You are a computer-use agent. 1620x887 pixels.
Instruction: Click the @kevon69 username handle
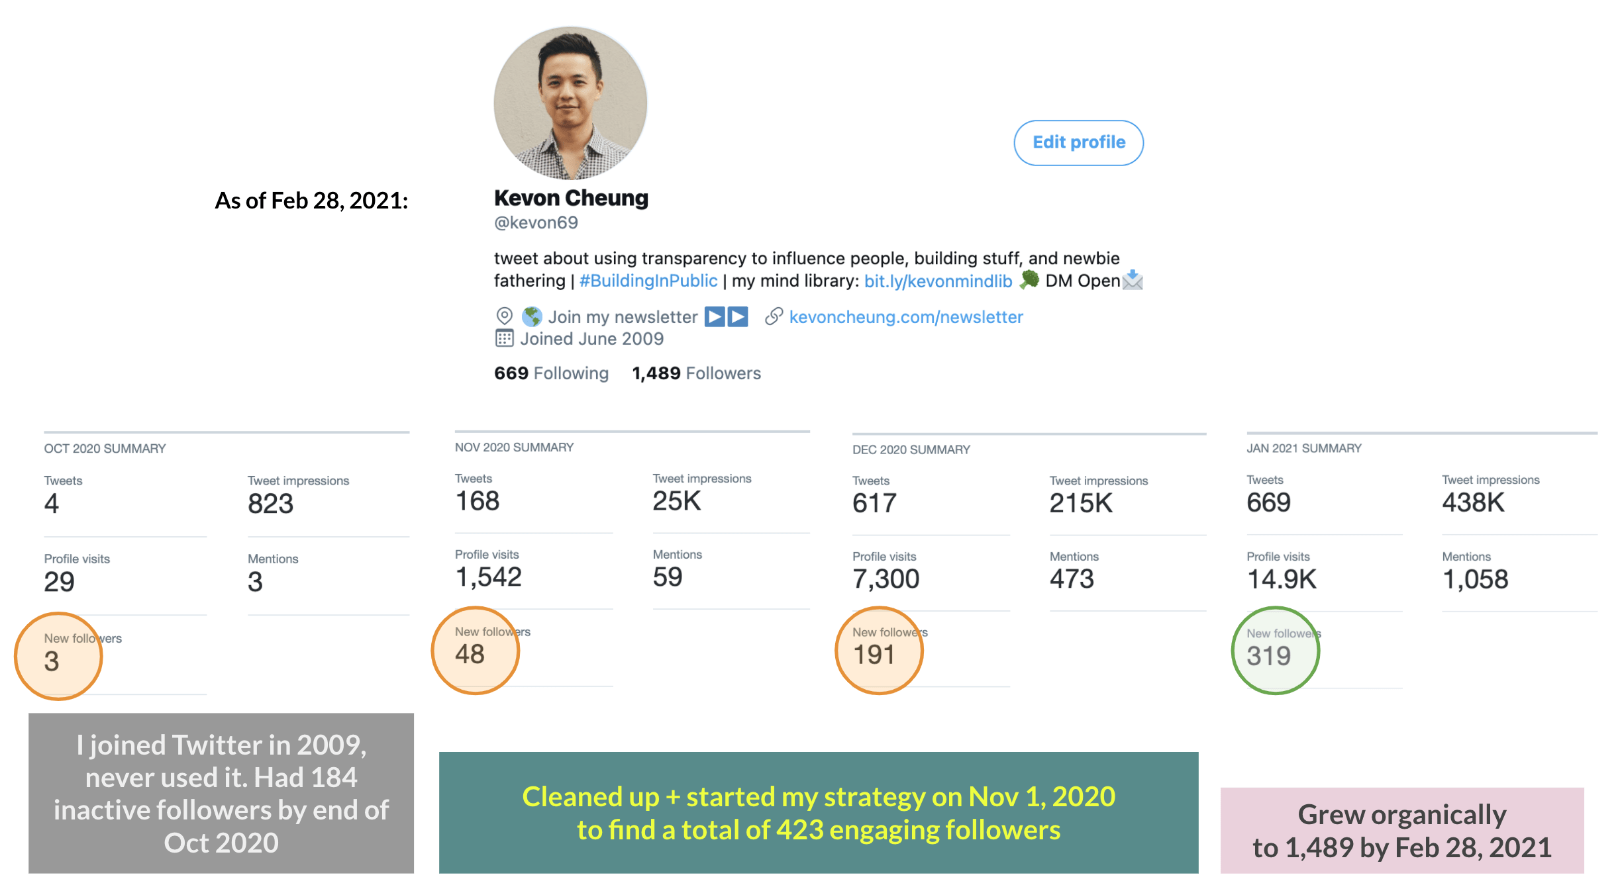[x=536, y=223]
